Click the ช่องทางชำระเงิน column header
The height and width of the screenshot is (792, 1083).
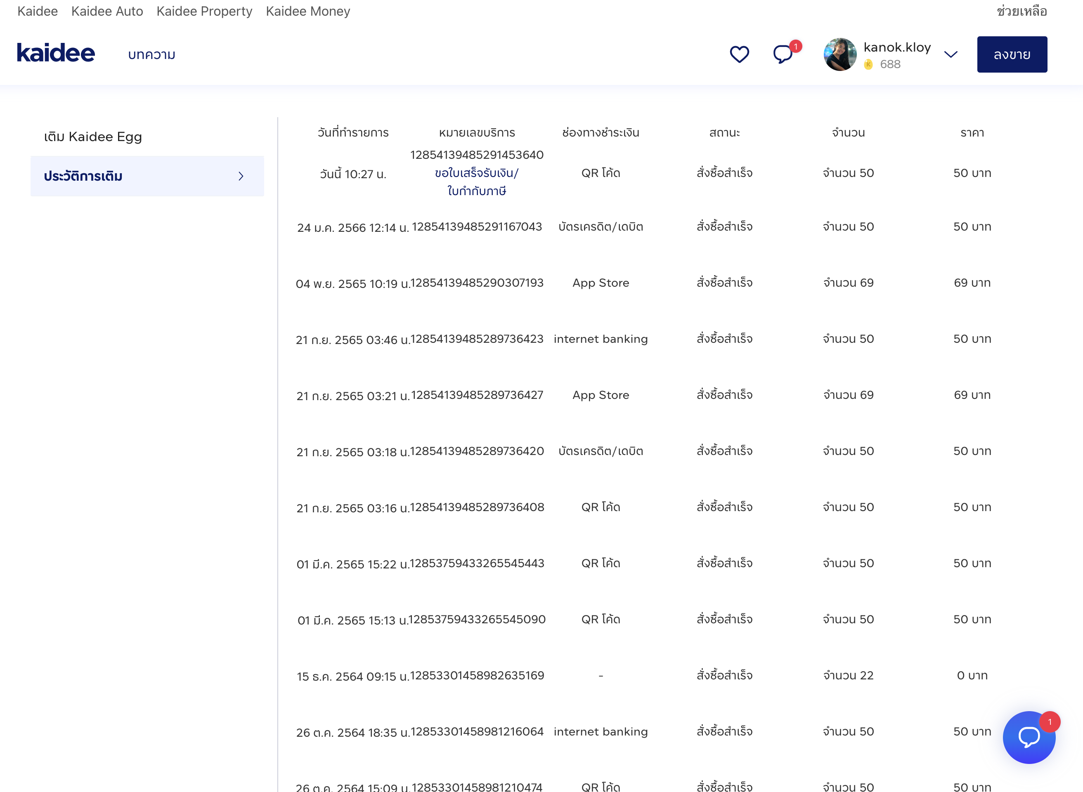point(601,132)
